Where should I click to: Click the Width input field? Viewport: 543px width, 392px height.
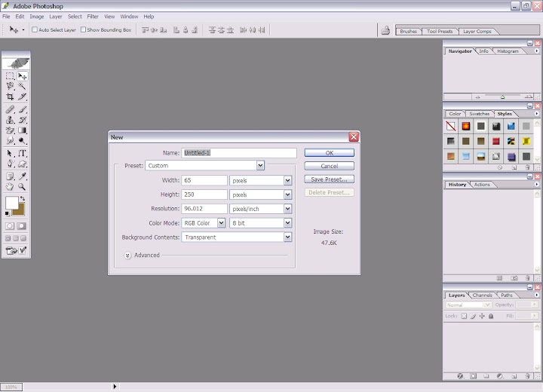204,181
